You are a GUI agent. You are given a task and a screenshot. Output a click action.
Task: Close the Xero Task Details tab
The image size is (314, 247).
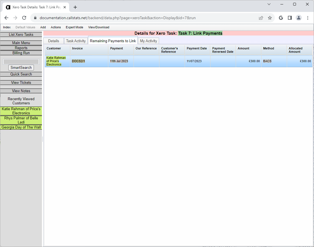click(x=65, y=7)
